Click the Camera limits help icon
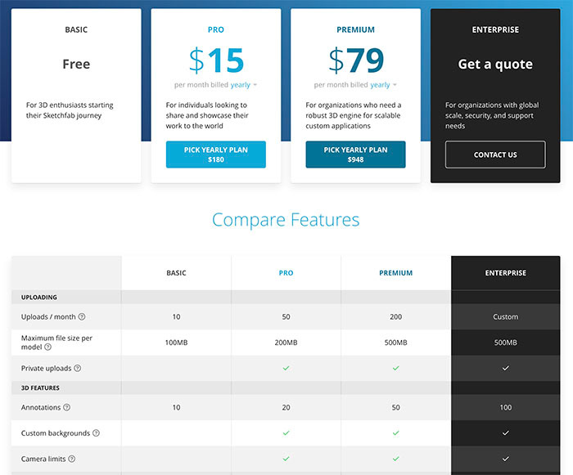This screenshot has height=475, width=573. pos(72,459)
